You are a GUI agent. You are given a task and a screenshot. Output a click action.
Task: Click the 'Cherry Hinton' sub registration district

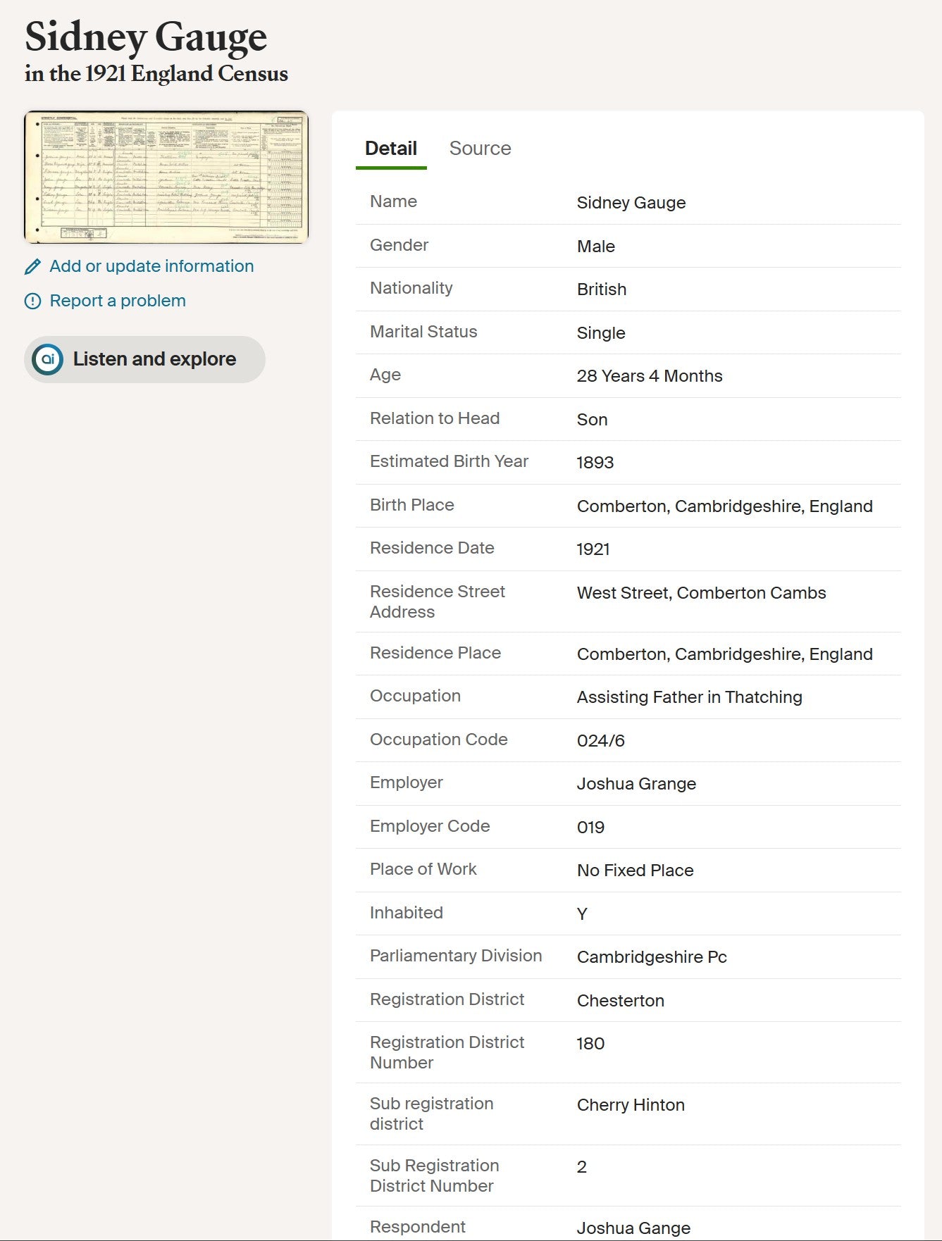[x=630, y=1105]
